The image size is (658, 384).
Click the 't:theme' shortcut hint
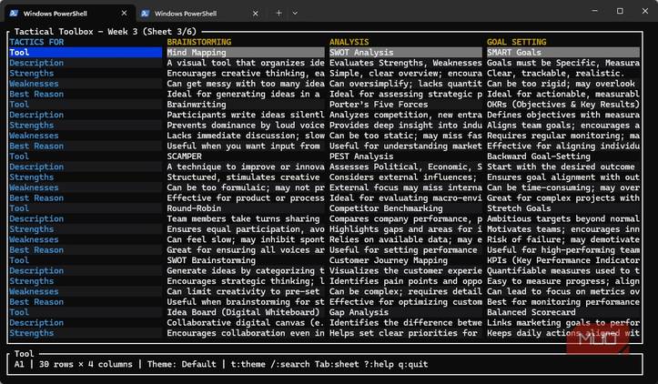(x=248, y=364)
